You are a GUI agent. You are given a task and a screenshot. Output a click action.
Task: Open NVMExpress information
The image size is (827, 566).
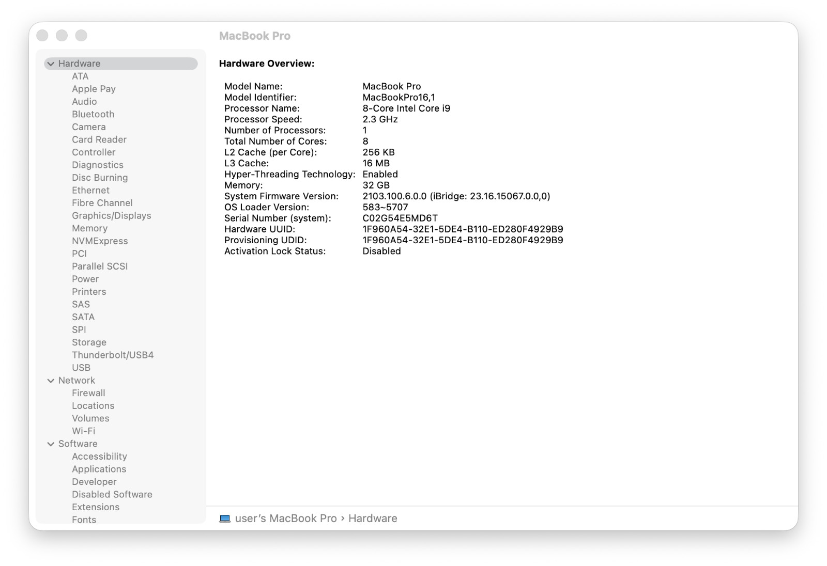(100, 241)
